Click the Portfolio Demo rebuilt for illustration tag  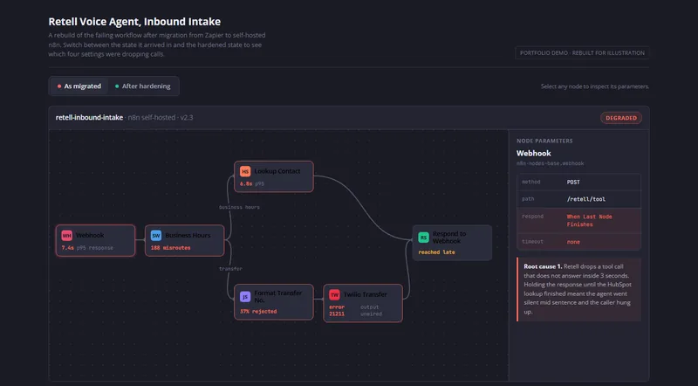click(x=582, y=52)
